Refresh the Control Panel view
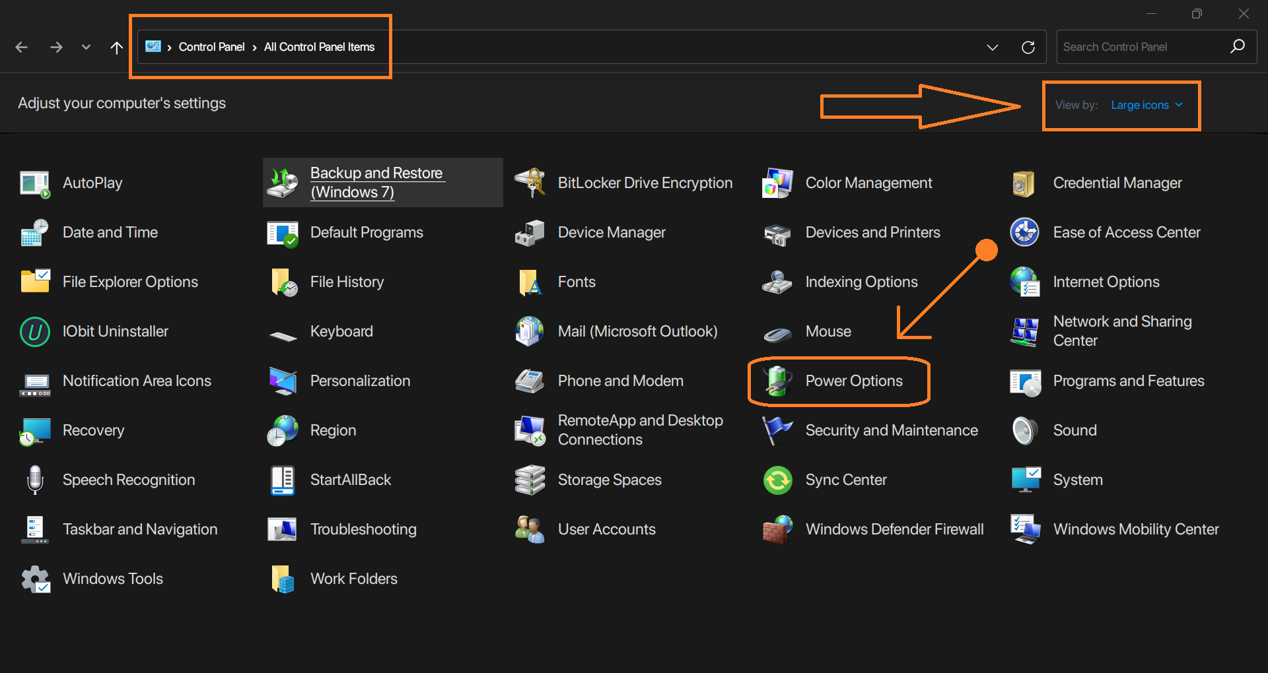1268x673 pixels. pyautogui.click(x=1028, y=47)
